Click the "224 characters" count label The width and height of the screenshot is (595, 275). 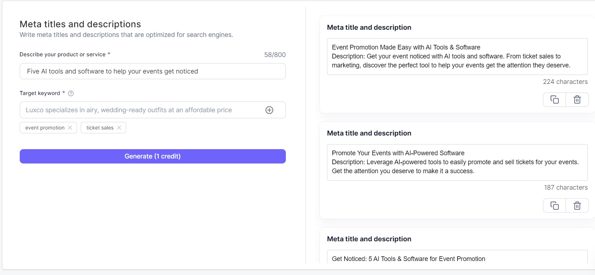[x=565, y=82]
